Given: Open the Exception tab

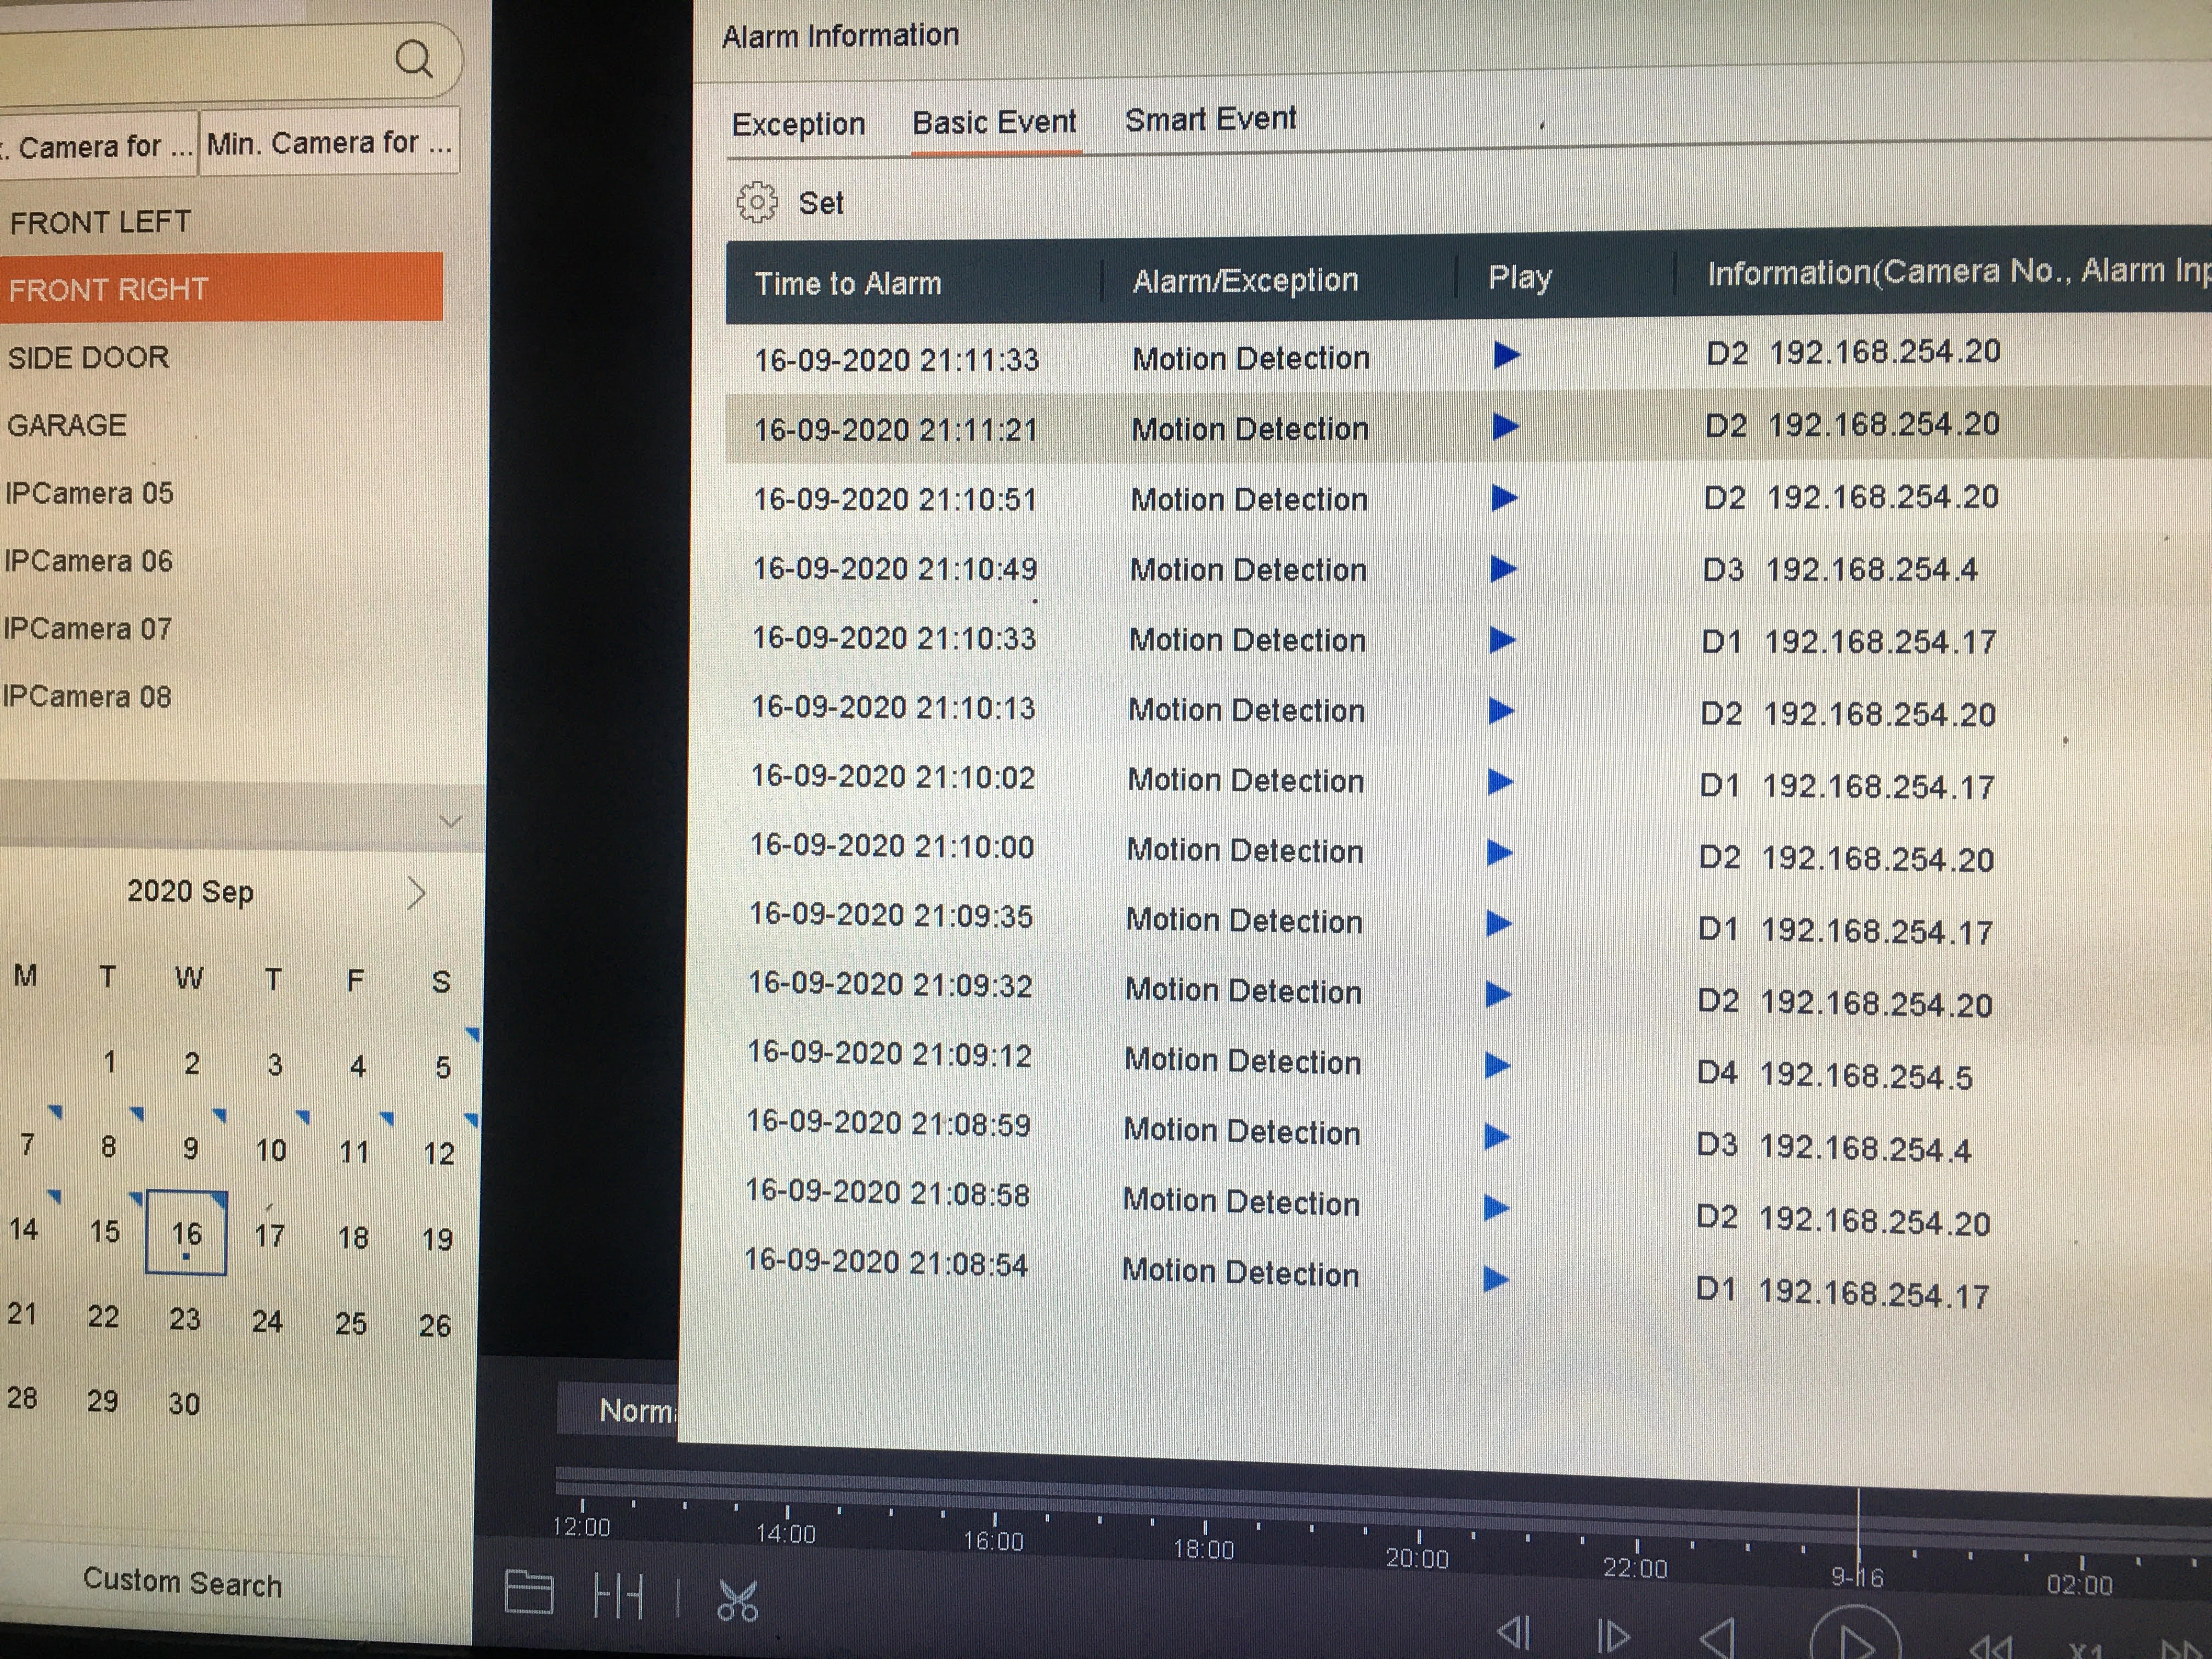Looking at the screenshot, I should (798, 125).
